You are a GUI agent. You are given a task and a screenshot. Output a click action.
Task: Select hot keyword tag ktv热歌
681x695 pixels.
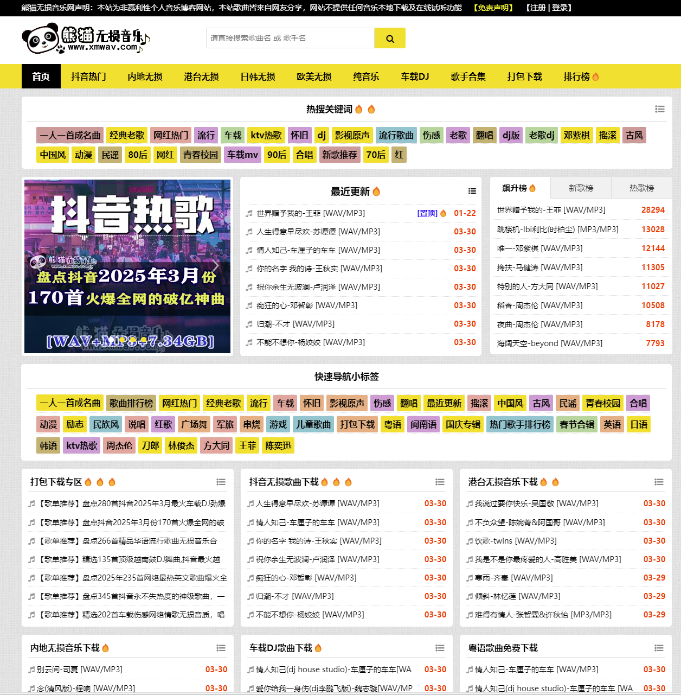[266, 135]
